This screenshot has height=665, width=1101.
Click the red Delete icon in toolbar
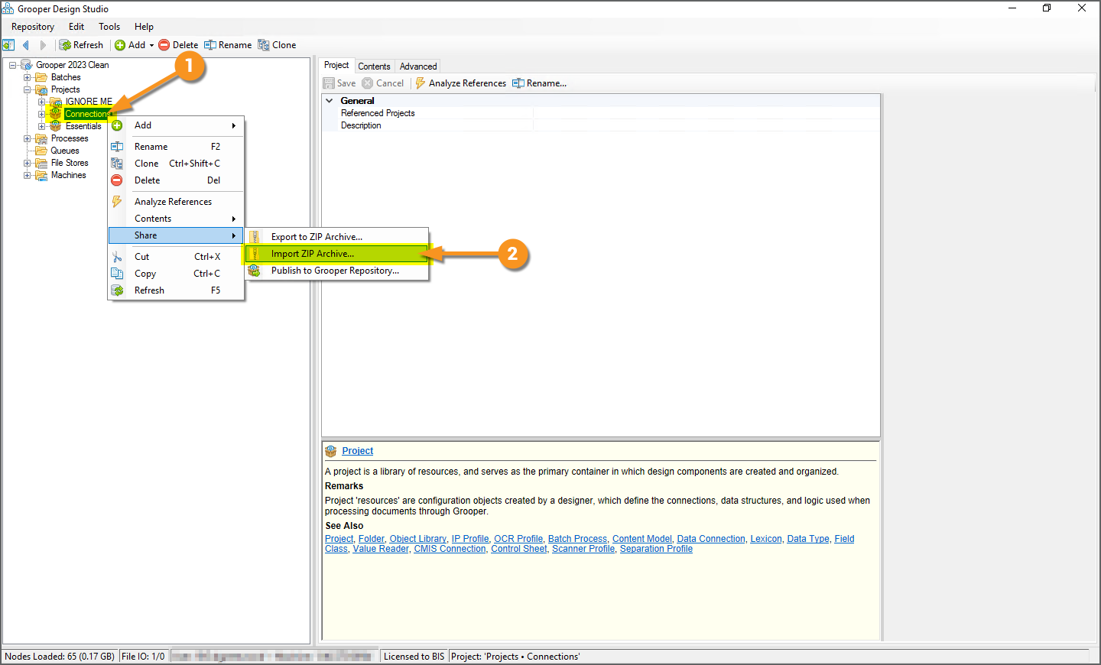[x=164, y=45]
